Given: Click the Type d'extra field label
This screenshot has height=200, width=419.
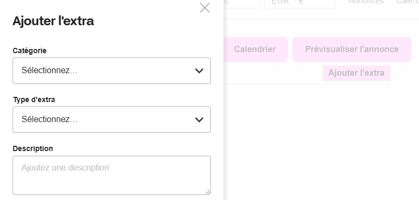Looking at the screenshot, I should pyautogui.click(x=34, y=99).
